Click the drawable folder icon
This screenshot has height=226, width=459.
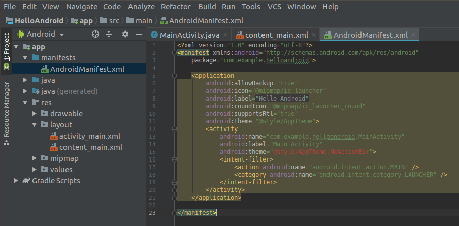pyautogui.click(x=45, y=114)
